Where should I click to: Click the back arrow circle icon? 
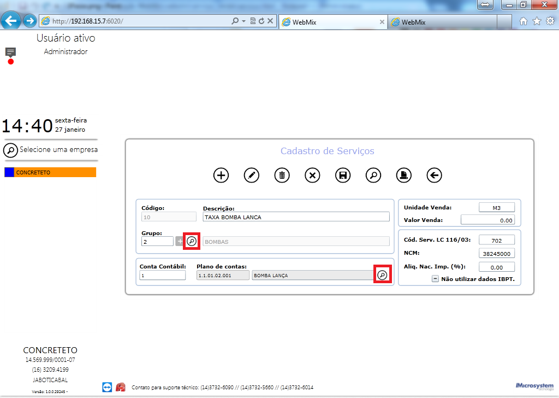(x=434, y=175)
